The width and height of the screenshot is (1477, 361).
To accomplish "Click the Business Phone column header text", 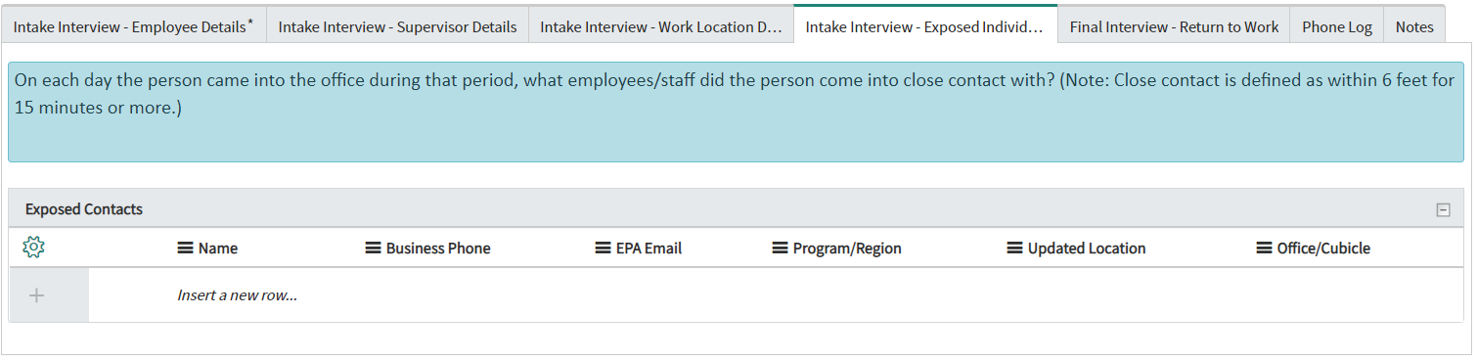I will [x=438, y=248].
